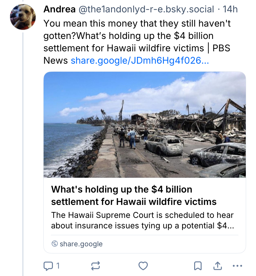The height and width of the screenshot is (276, 256).
Task: Click the display name Andrea
Action: coord(59,9)
